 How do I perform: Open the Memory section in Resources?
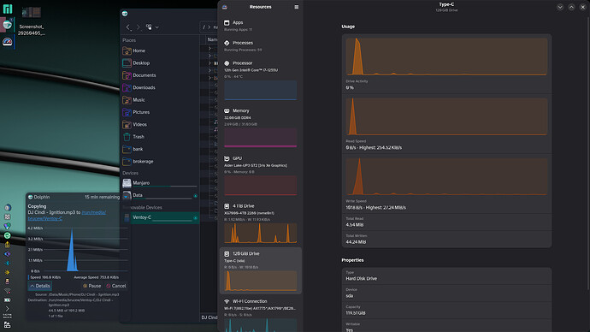[x=260, y=127]
